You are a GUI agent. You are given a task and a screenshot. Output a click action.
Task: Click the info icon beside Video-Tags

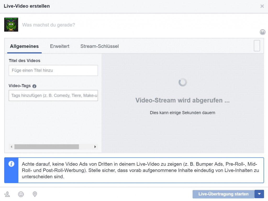pyautogui.click(x=34, y=86)
